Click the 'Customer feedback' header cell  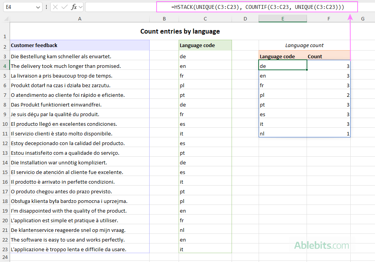(80, 45)
